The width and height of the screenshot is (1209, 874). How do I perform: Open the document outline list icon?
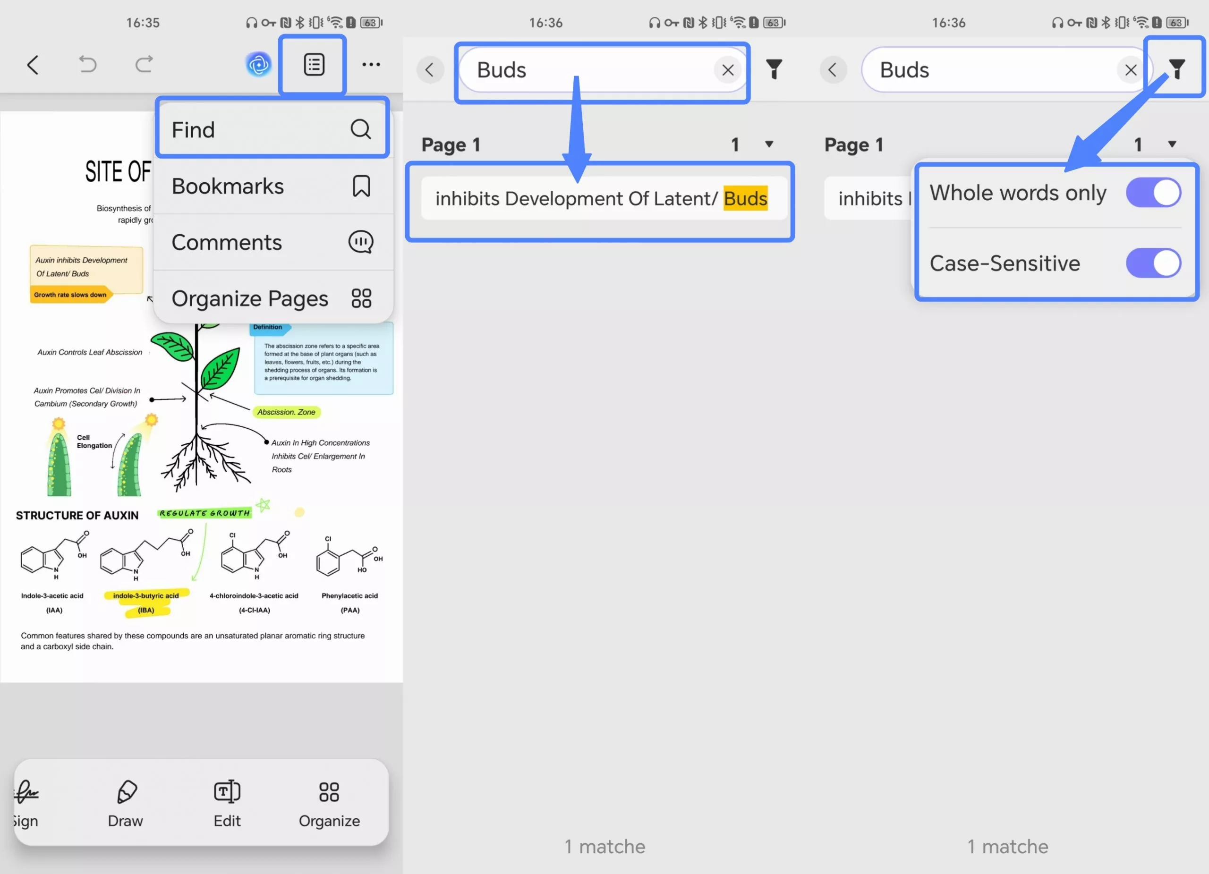pyautogui.click(x=314, y=65)
